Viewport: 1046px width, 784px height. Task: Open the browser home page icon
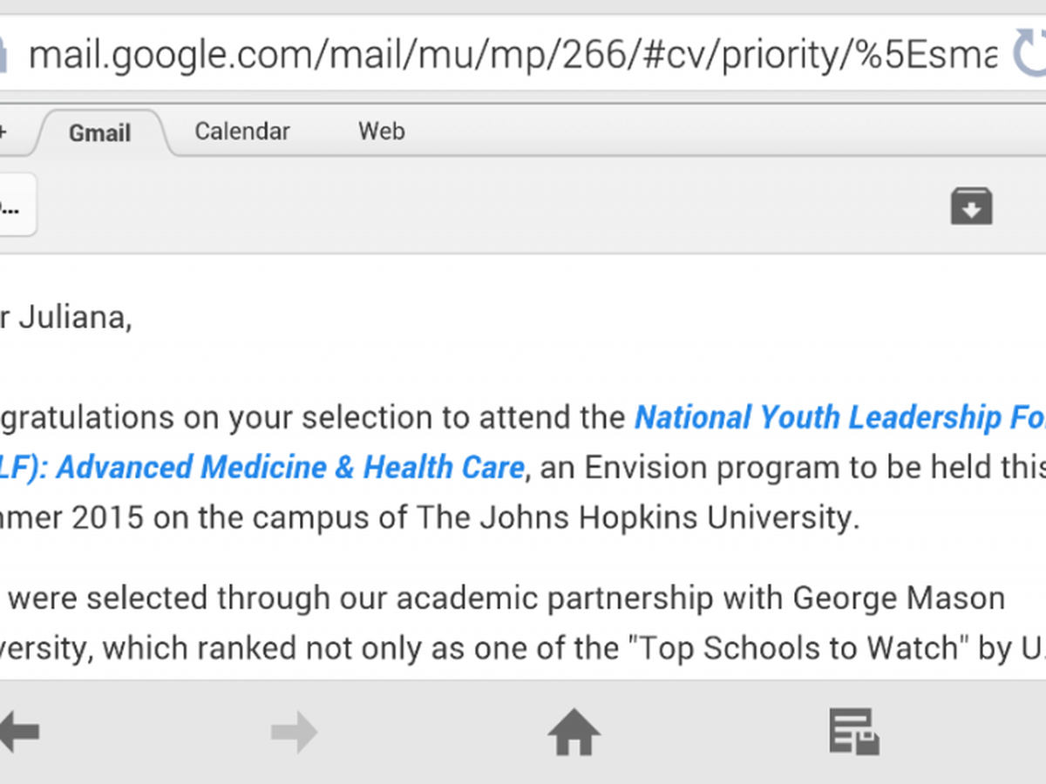pos(574,732)
